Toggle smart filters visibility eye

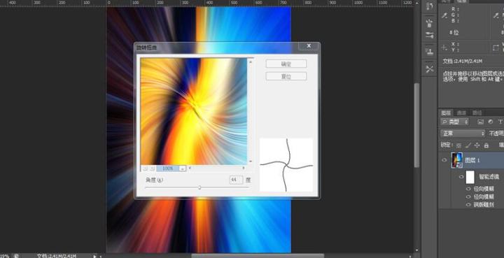pyautogui.click(x=461, y=177)
